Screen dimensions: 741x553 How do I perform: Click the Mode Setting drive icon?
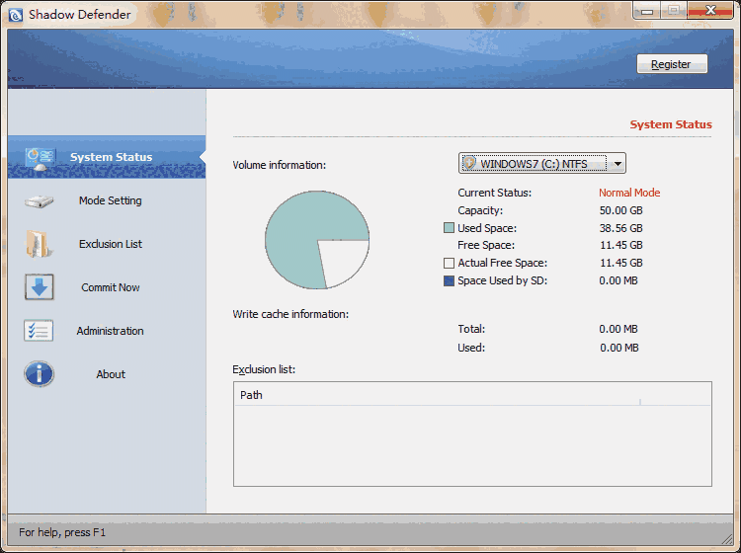pyautogui.click(x=40, y=200)
